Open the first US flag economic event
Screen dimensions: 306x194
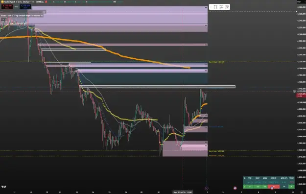[x=235, y=188]
